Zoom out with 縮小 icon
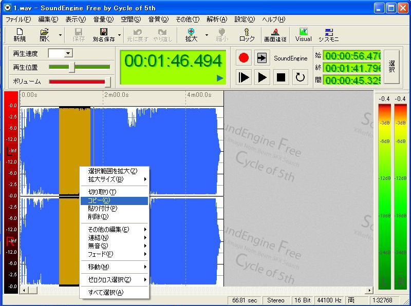 [x=222, y=35]
